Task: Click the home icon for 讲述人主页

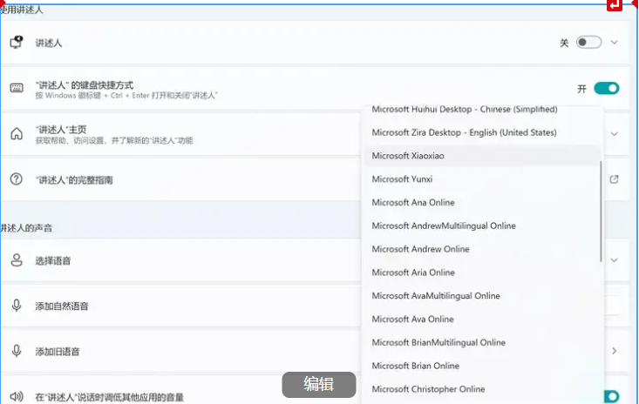Action: [x=17, y=133]
